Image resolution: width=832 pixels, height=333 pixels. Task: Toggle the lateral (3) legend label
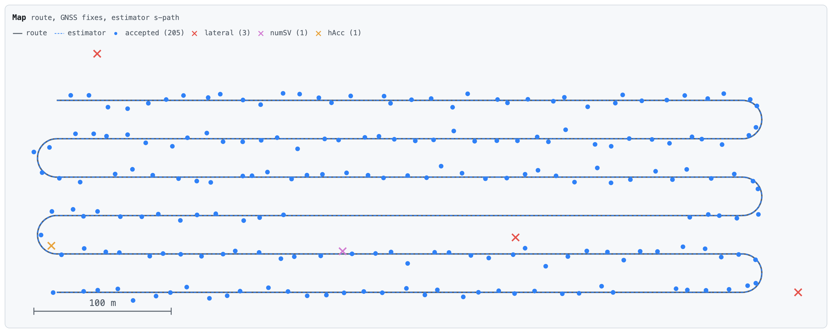[x=227, y=33]
